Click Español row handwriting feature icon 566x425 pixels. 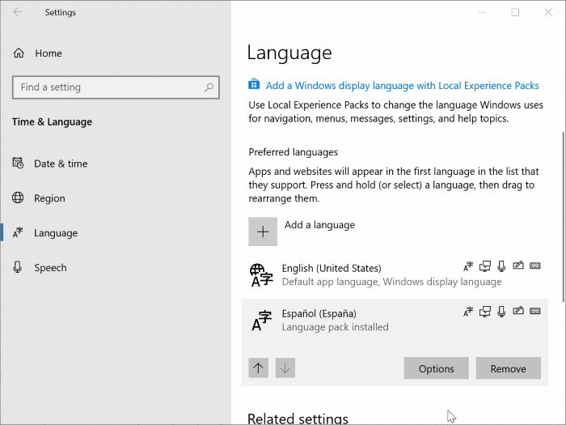pos(518,311)
